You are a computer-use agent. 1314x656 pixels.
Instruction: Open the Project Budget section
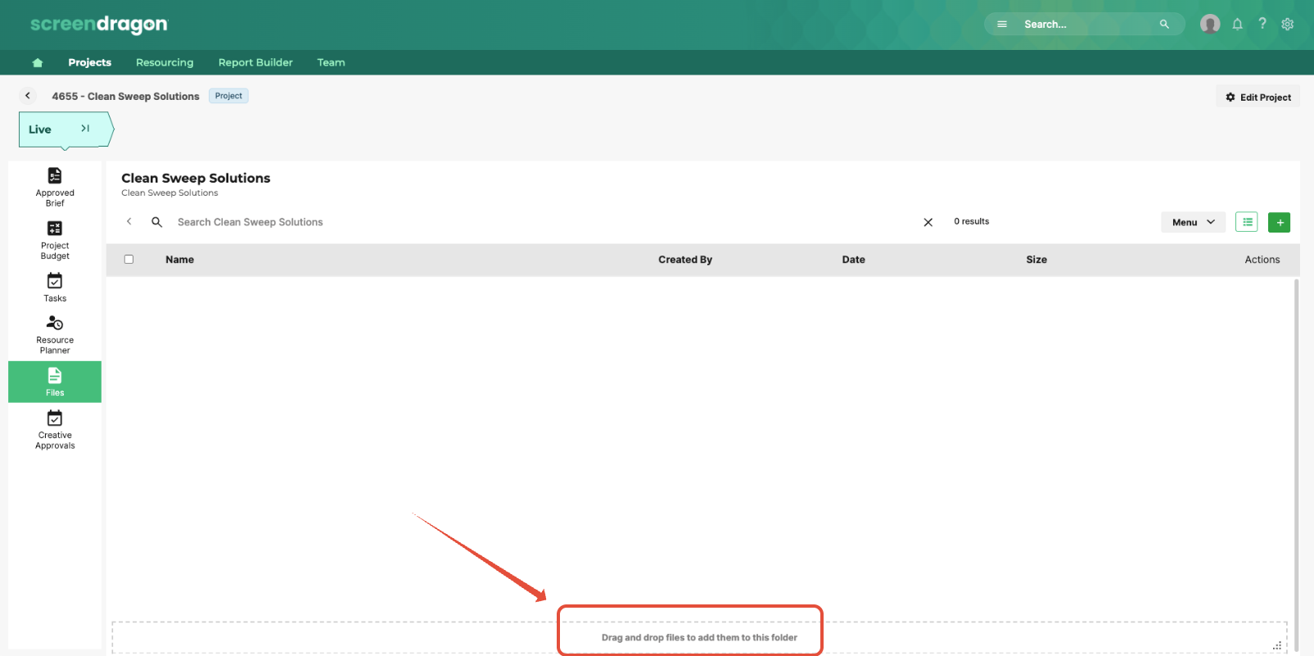(x=55, y=240)
